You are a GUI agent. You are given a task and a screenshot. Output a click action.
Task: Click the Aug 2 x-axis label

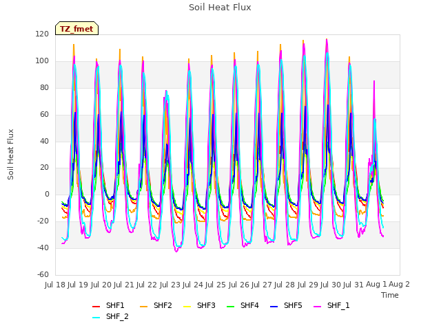(x=399, y=285)
